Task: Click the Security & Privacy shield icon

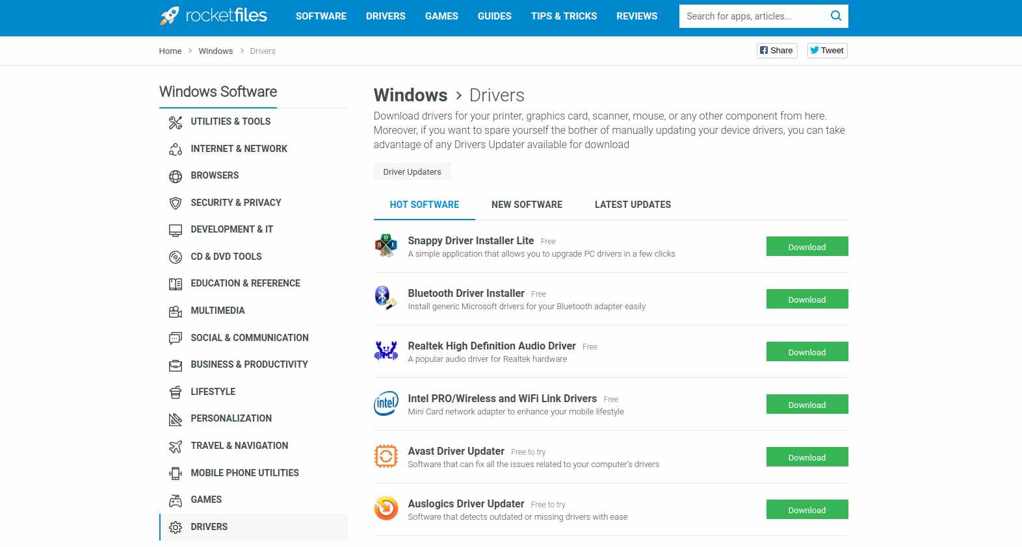Action: (x=176, y=203)
